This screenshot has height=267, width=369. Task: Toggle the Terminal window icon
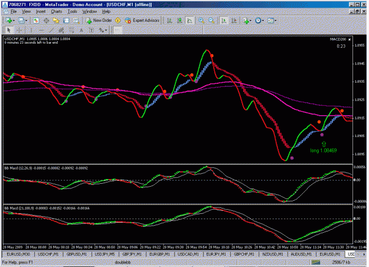pos(66,21)
